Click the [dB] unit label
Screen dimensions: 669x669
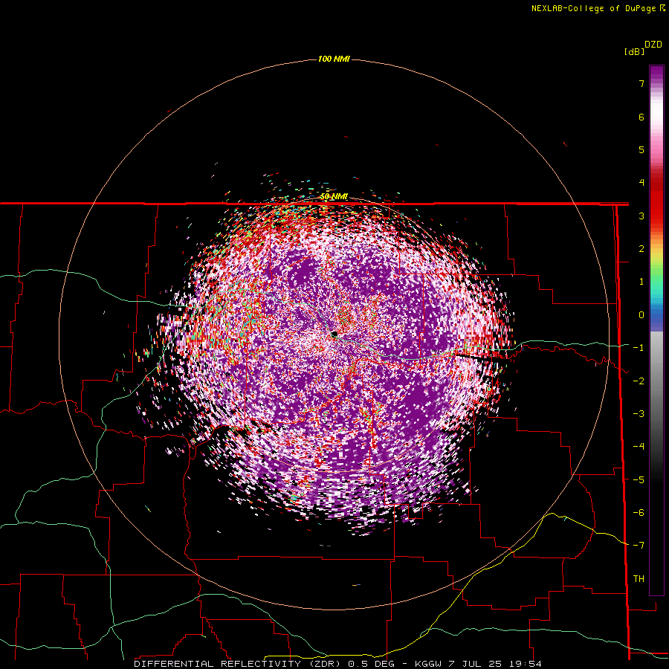634,52
